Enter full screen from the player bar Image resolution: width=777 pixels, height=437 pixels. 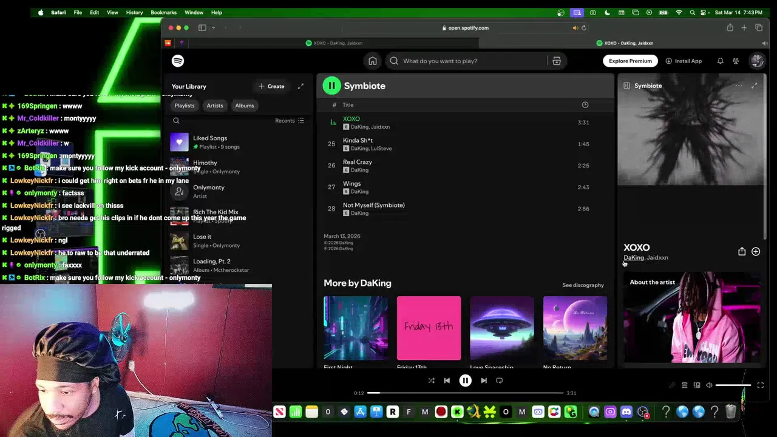(760, 385)
